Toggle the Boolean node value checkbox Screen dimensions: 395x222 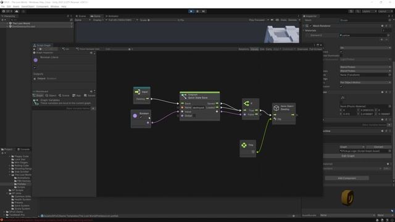click(141, 117)
